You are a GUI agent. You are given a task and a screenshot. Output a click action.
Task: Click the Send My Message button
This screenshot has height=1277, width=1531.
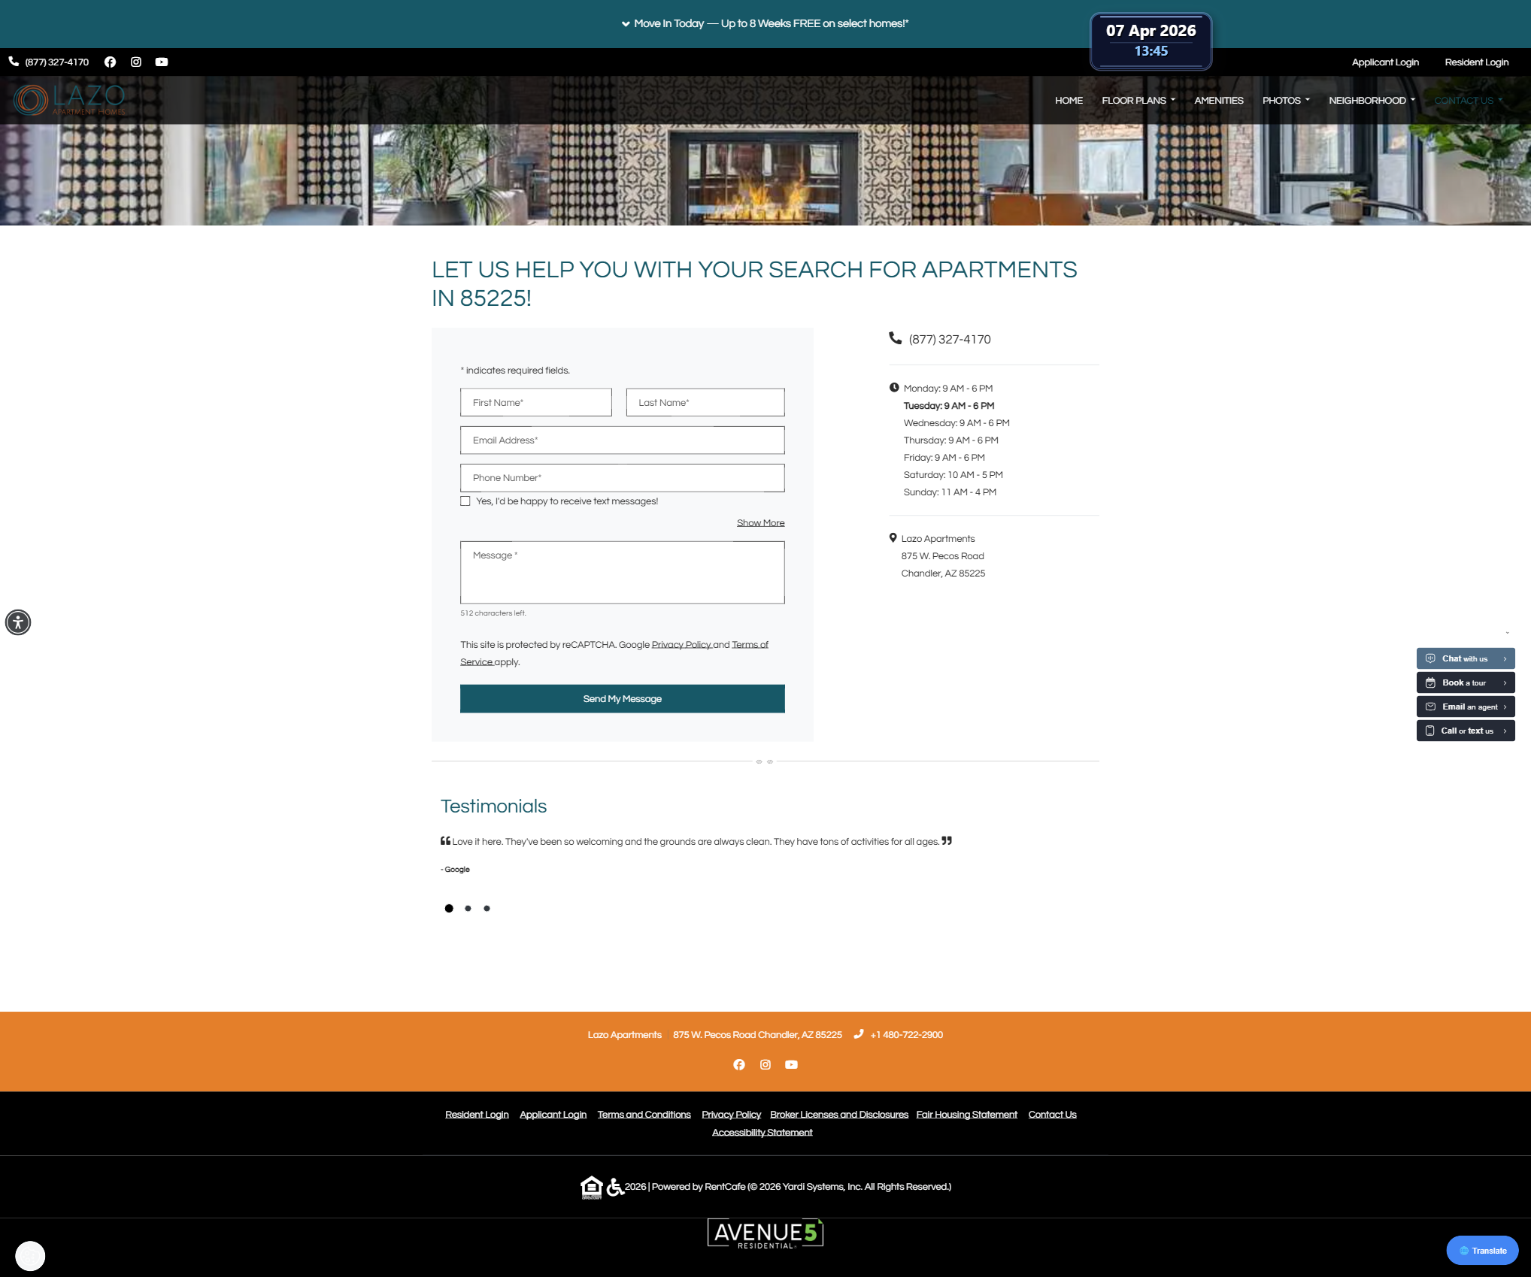(622, 699)
